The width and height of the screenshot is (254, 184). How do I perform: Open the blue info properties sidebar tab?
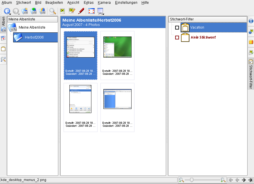click(x=251, y=21)
